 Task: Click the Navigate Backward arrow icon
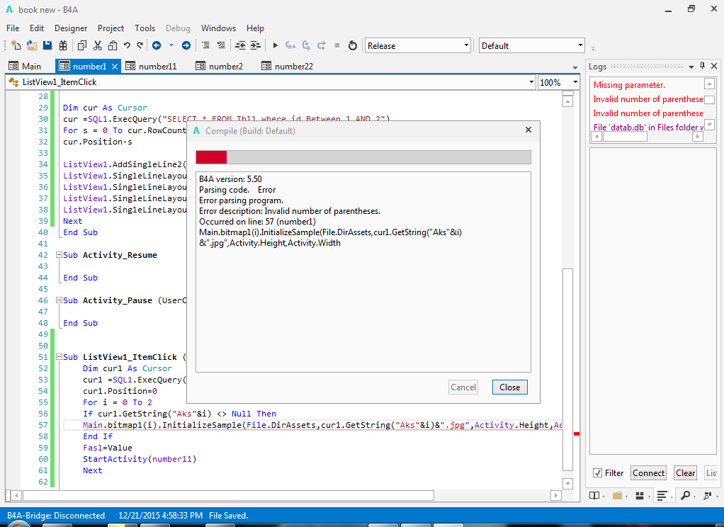point(156,45)
